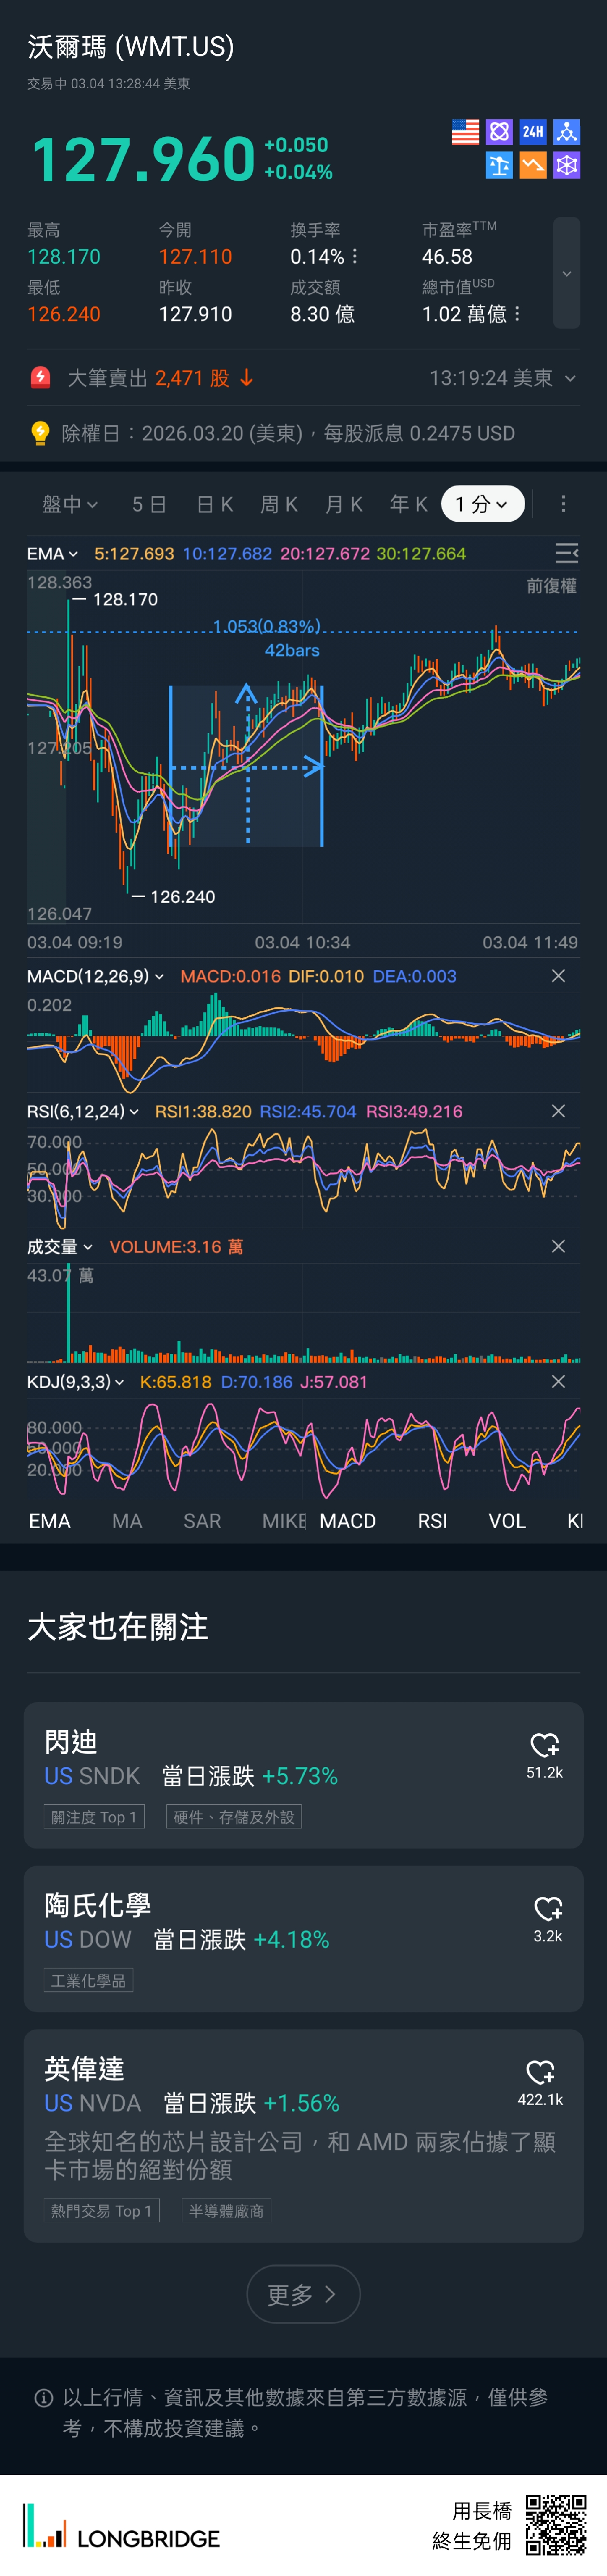Open the 1分 interval dropdown

[482, 504]
